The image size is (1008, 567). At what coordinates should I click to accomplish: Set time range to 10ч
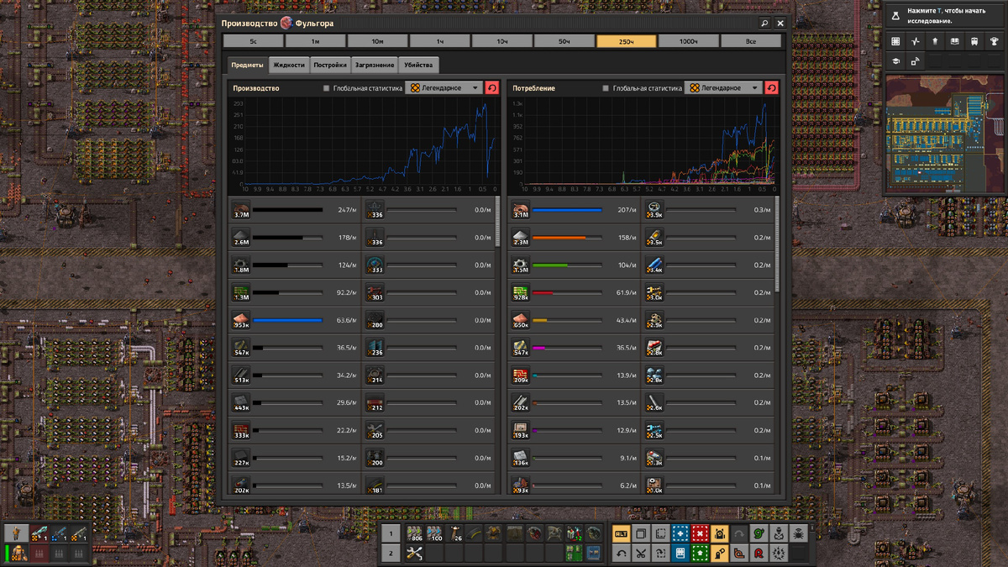click(501, 41)
